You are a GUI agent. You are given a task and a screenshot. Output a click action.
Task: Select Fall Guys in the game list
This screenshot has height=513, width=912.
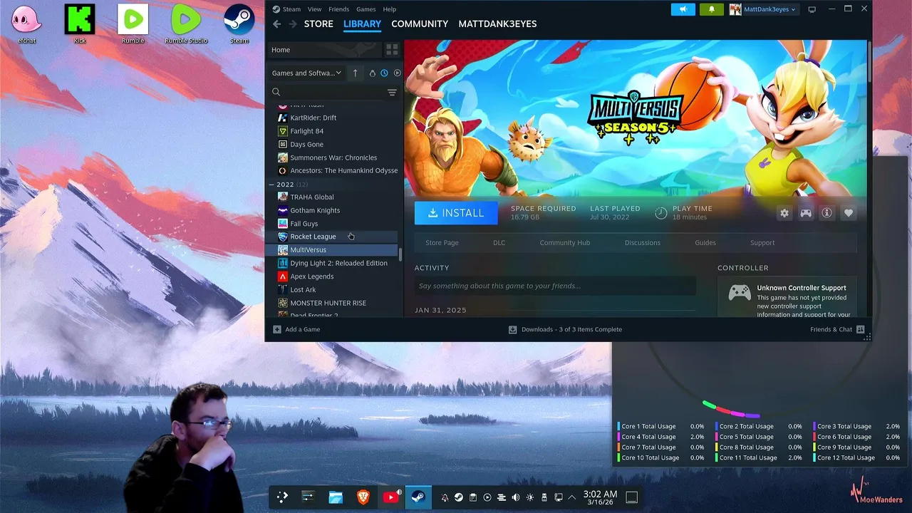coord(332,224)
